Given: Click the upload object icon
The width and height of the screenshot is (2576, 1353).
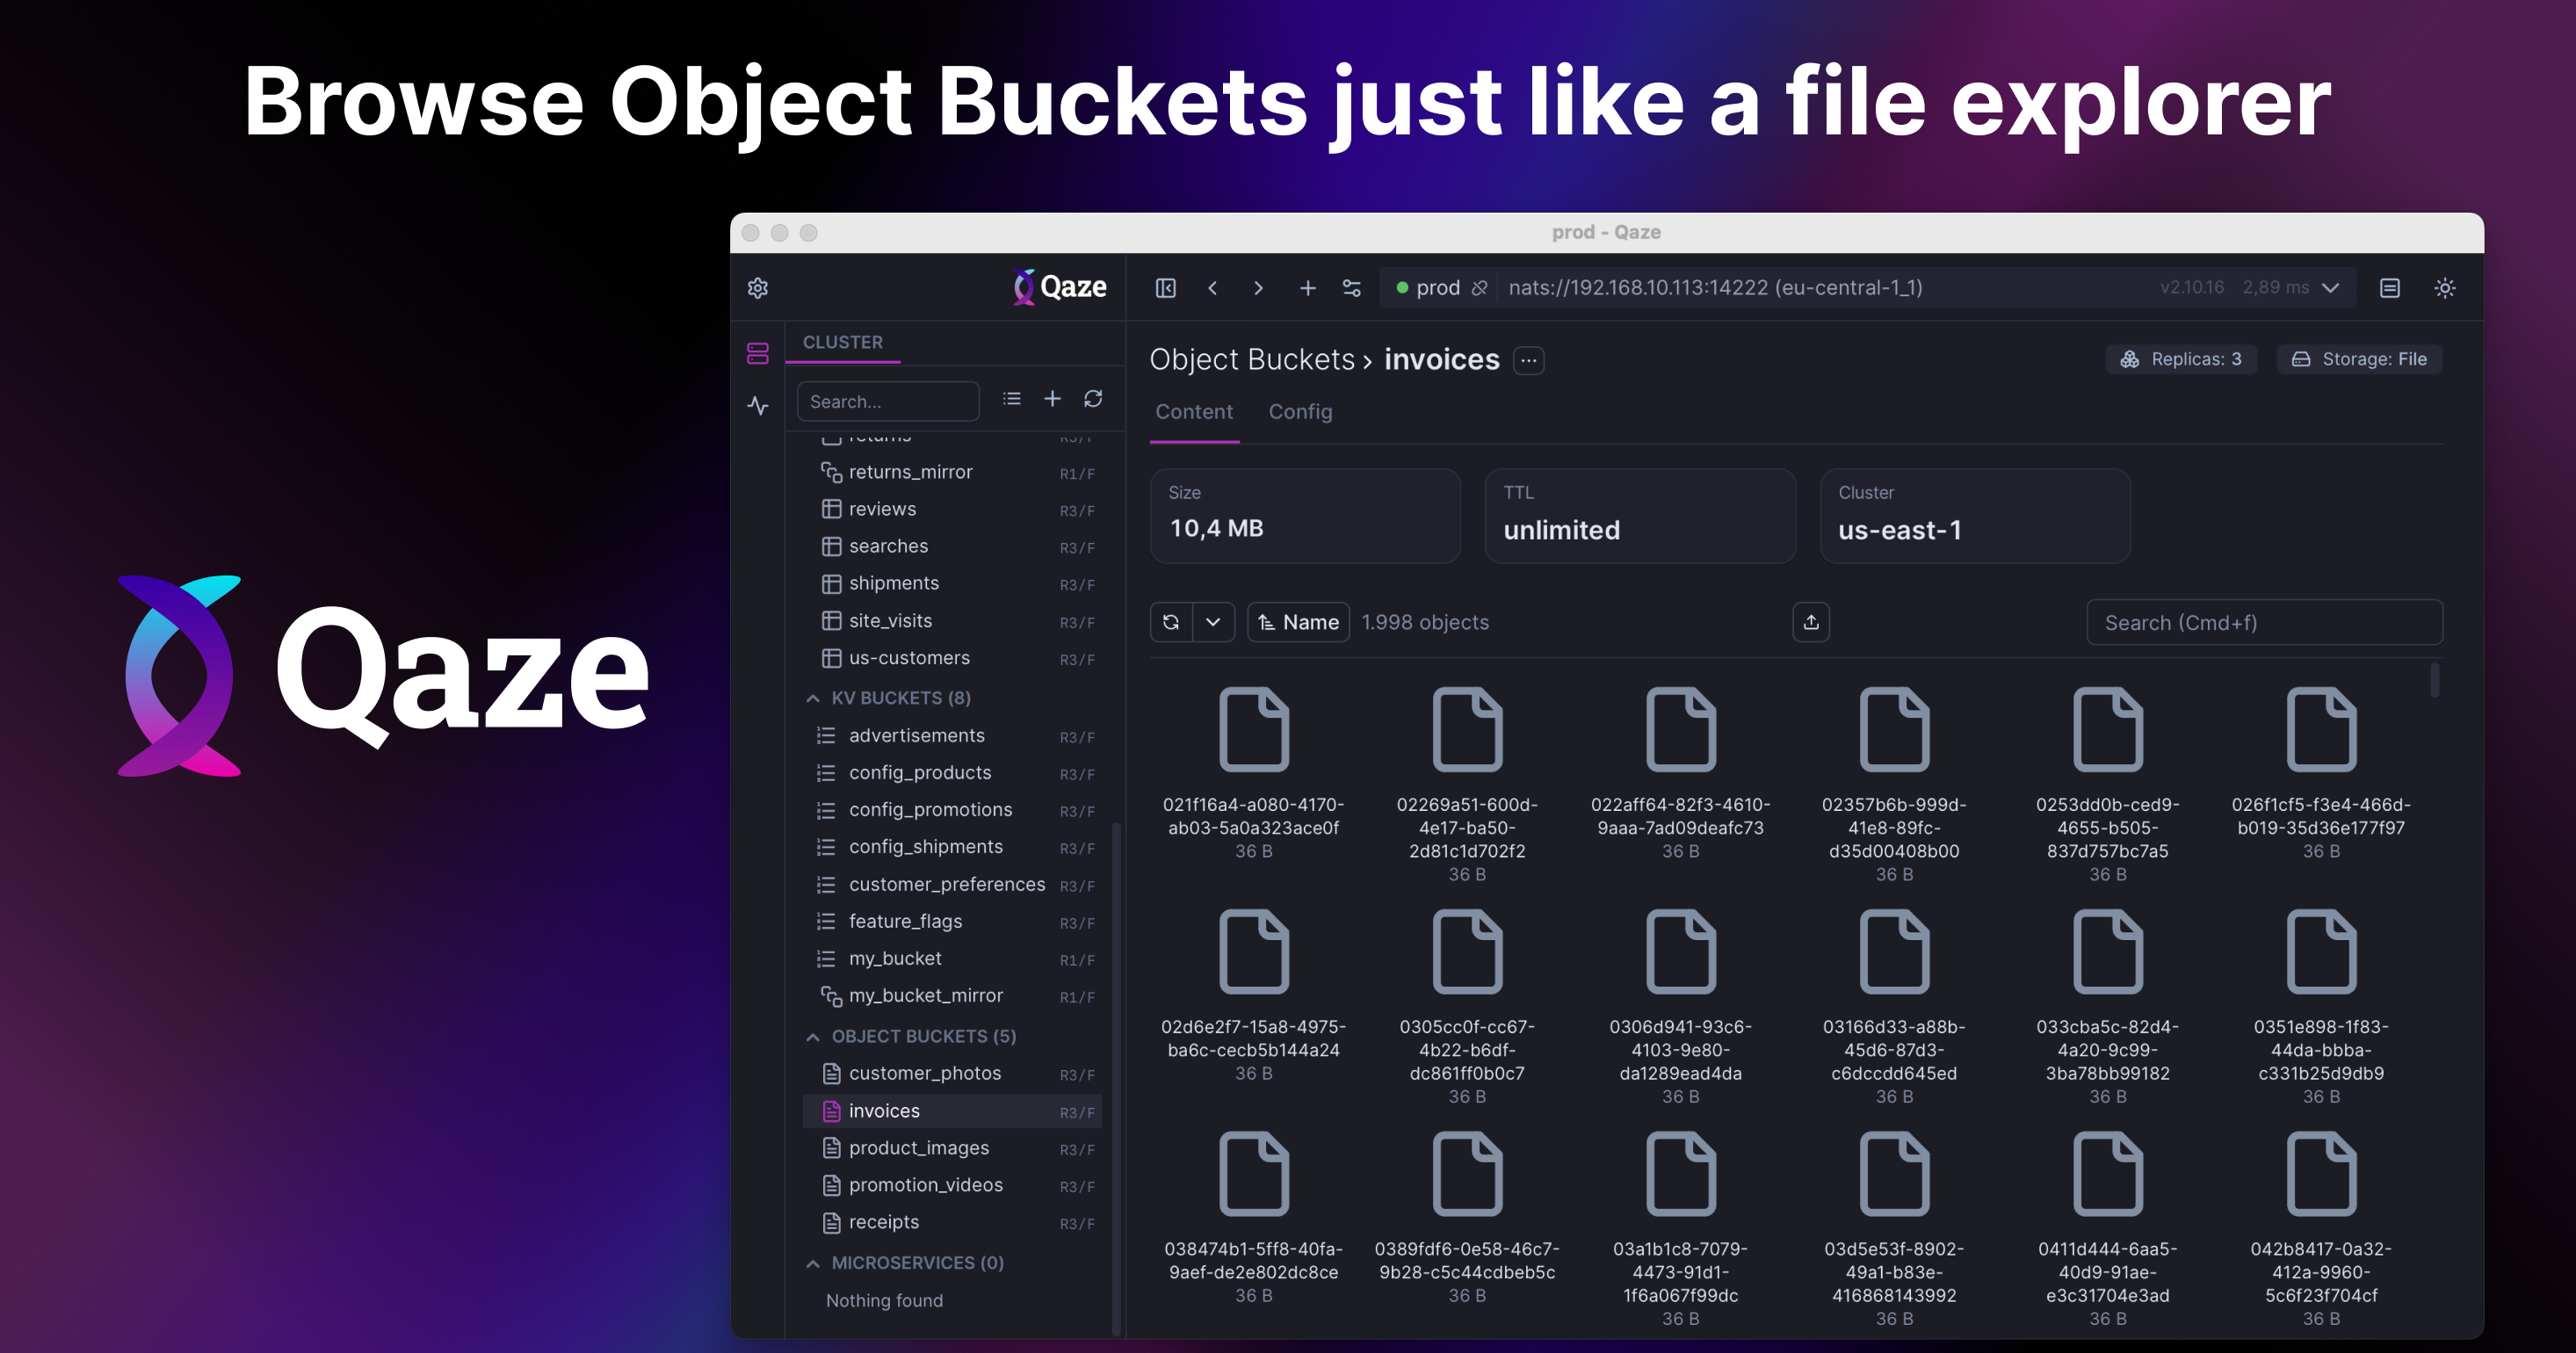Looking at the screenshot, I should 1811,622.
